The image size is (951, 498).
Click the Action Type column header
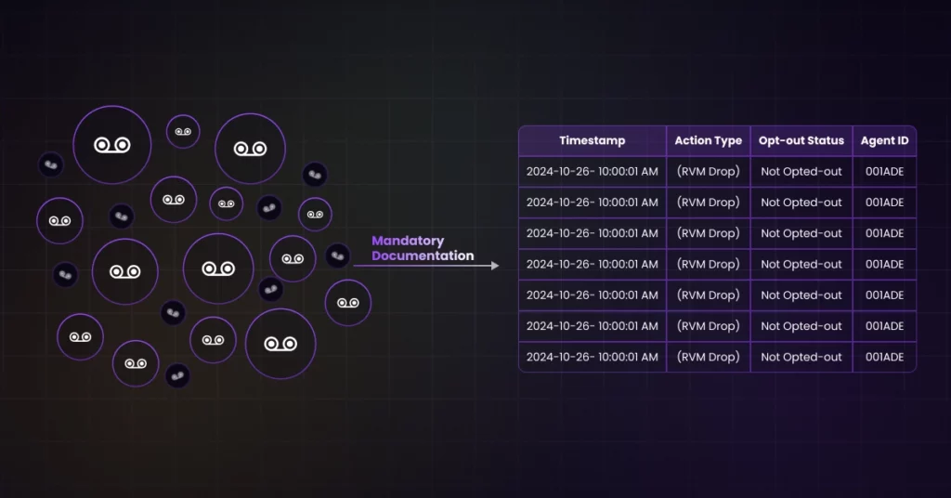(x=708, y=140)
